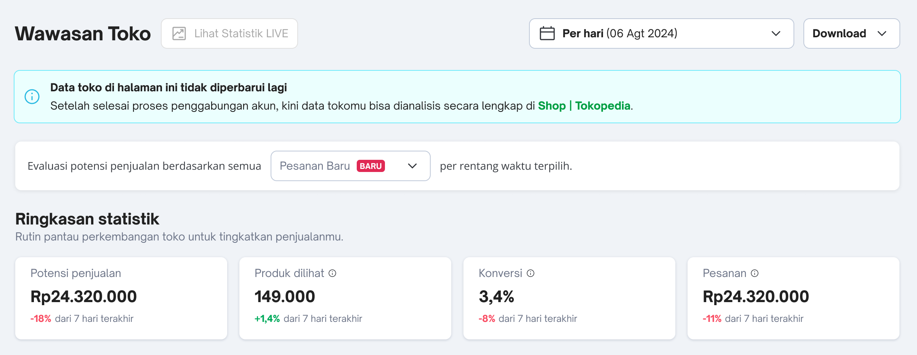The image size is (917, 355).
Task: Follow the Shop | Tokopedia link
Action: click(x=584, y=106)
